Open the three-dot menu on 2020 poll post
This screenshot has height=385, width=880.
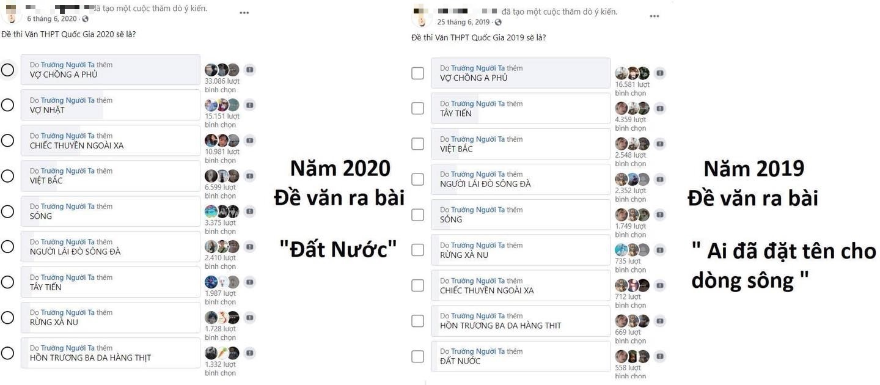click(244, 13)
